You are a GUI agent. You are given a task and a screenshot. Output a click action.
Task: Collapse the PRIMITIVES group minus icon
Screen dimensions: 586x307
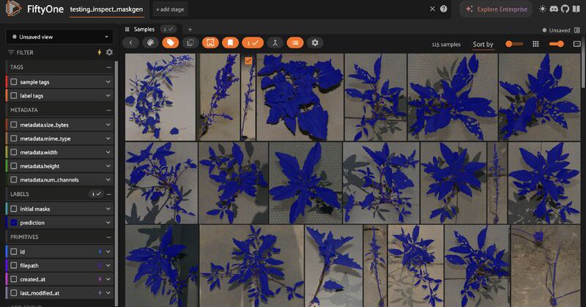coord(108,237)
